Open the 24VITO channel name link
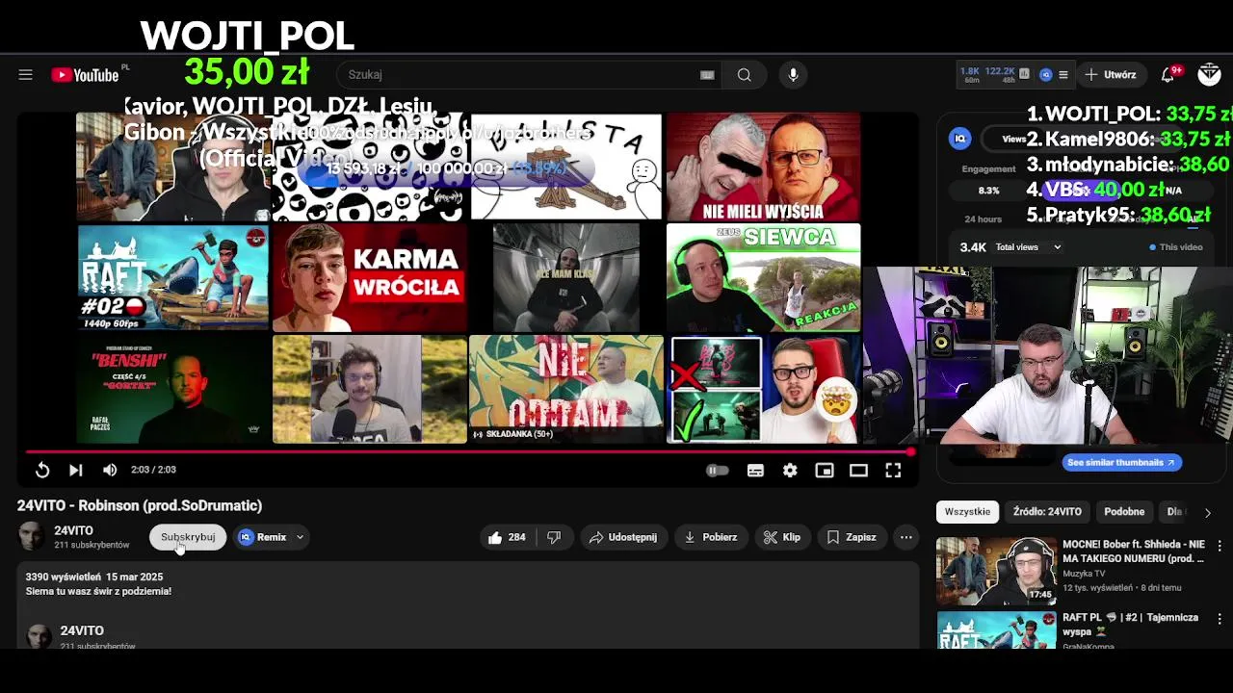1233x693 pixels. click(74, 530)
